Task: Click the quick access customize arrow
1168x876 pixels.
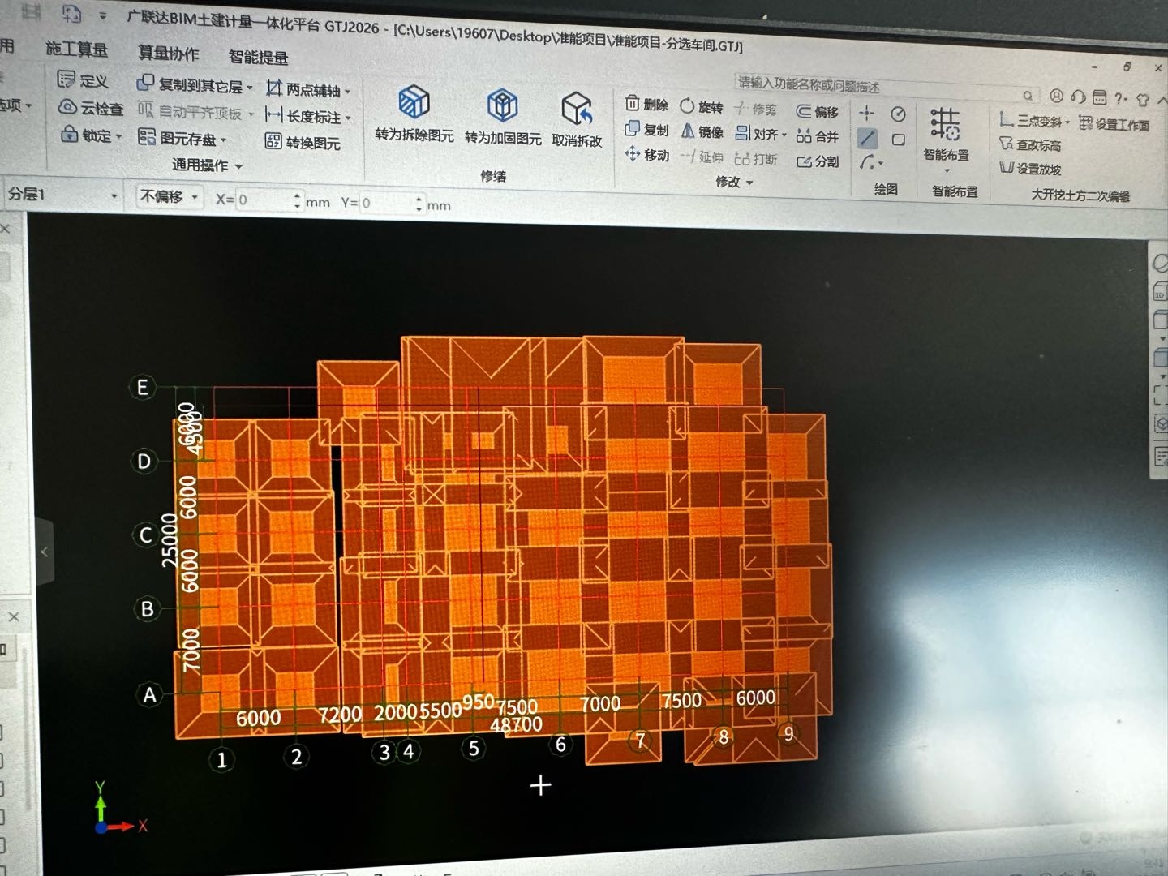Action: pyautogui.click(x=103, y=16)
